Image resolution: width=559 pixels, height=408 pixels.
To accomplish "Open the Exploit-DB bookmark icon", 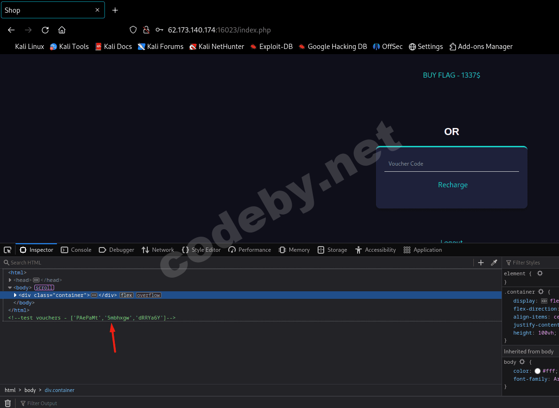I will tap(253, 46).
